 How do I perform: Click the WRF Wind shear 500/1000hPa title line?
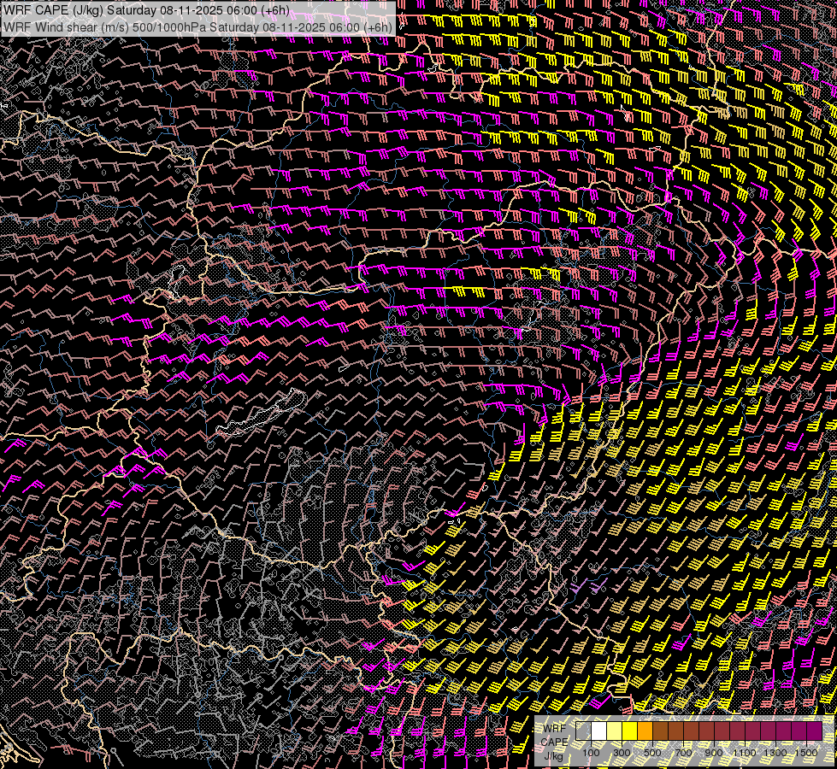(197, 26)
